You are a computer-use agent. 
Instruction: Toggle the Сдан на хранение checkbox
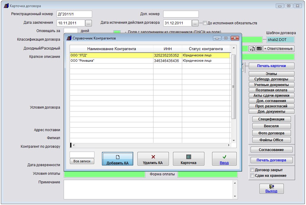[x=252, y=176]
